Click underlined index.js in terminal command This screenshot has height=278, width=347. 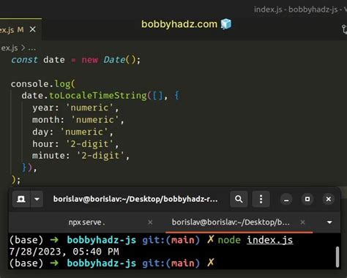click(x=269, y=240)
